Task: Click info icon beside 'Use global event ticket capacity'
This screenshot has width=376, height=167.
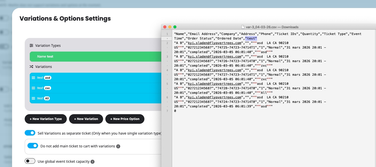Action: [92, 162]
